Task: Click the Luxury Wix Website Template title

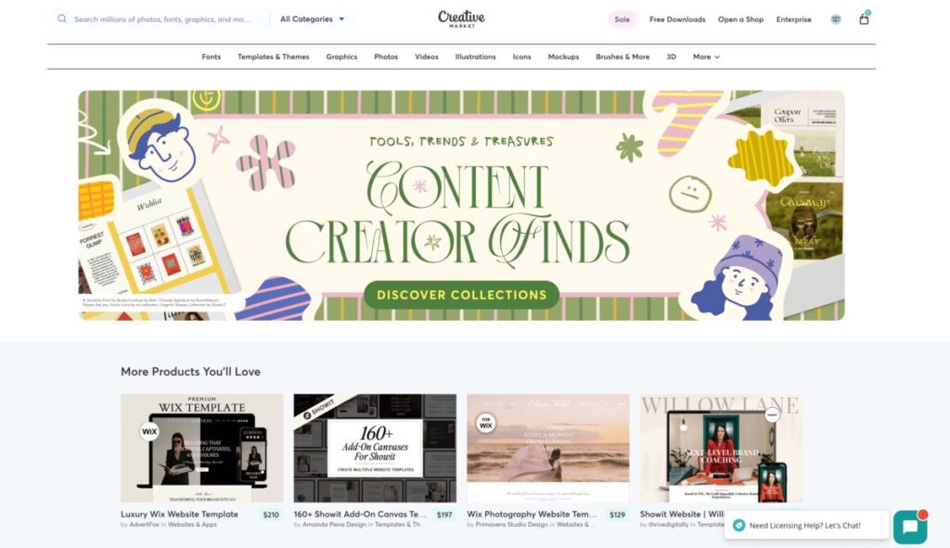Action: click(179, 514)
